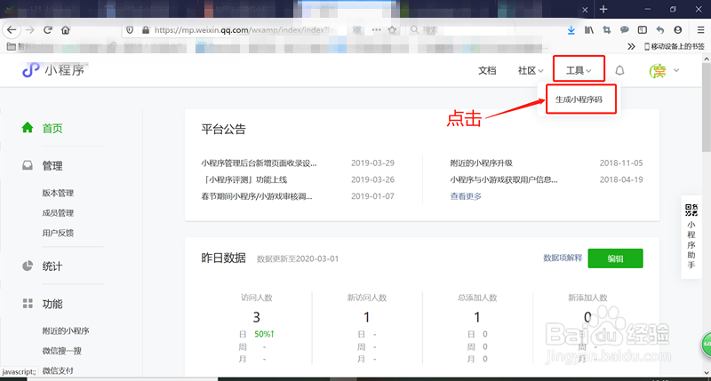This screenshot has height=381, width=711.
Task: Click the 小程序 logo icon
Action: coord(31,70)
